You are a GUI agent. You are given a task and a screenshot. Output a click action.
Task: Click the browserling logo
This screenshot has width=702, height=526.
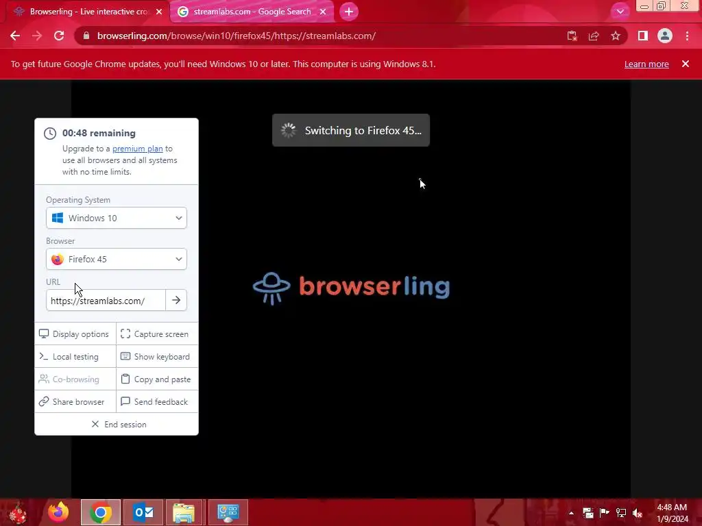click(x=352, y=288)
